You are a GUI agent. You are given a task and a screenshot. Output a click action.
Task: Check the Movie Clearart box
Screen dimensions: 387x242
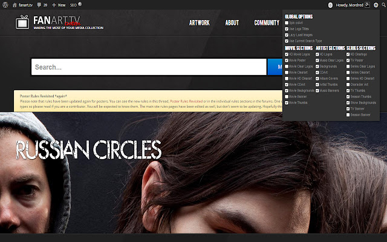[287, 73]
